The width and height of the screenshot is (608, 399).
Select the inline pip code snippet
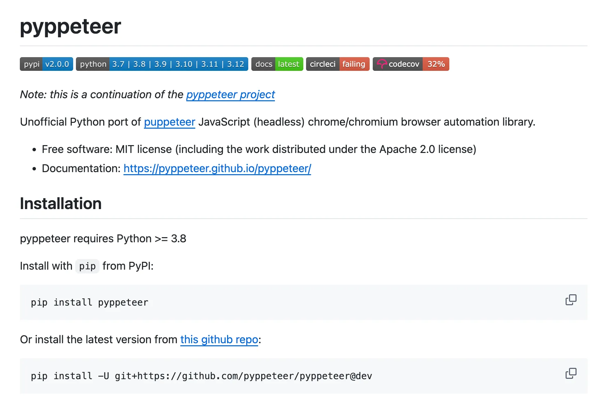(x=87, y=266)
